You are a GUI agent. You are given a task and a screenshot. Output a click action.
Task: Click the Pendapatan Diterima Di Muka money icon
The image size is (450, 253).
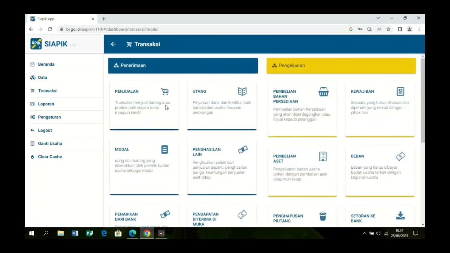tap(242, 214)
